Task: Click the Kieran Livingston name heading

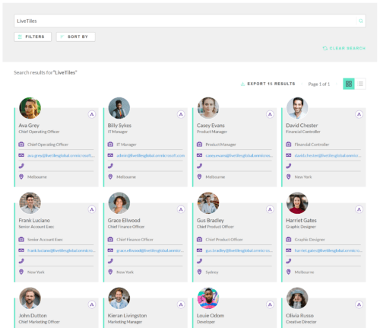Action: pyautogui.click(x=127, y=316)
